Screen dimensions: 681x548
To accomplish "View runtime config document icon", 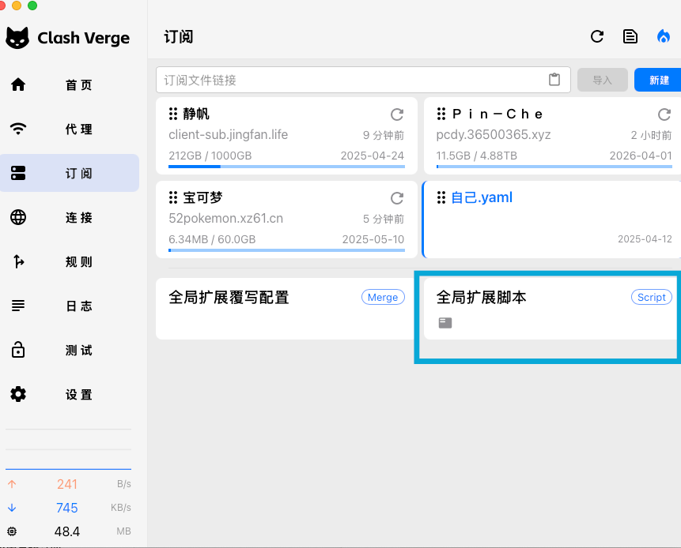I will point(630,36).
